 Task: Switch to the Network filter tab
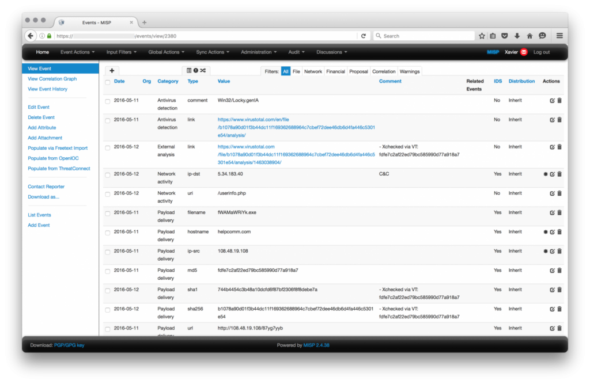(313, 71)
